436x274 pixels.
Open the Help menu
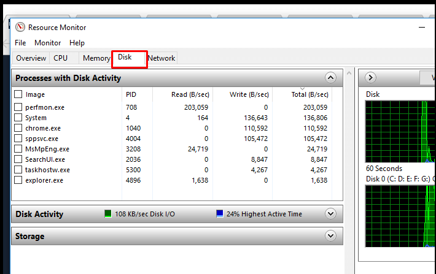click(x=77, y=43)
